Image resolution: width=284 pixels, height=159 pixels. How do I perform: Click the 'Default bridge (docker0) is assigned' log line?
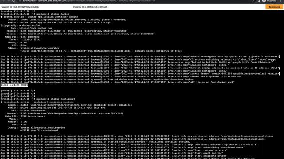pos(141,68)
